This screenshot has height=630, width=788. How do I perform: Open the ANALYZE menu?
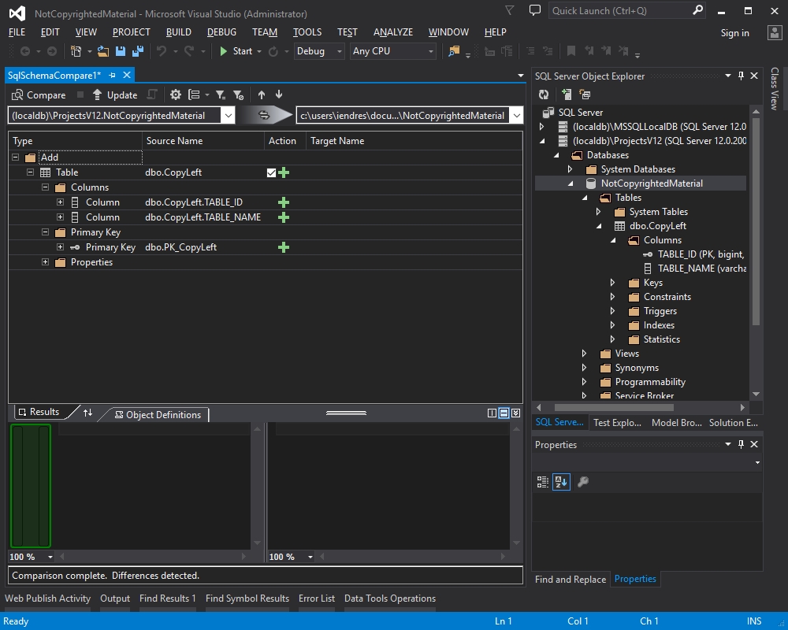pos(393,32)
